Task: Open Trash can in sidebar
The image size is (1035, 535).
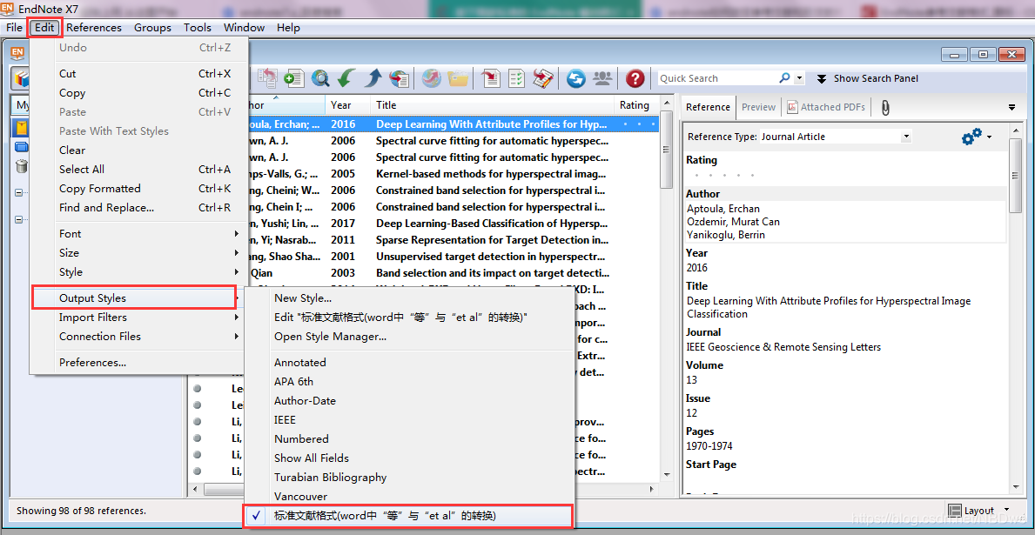Action: tap(22, 166)
